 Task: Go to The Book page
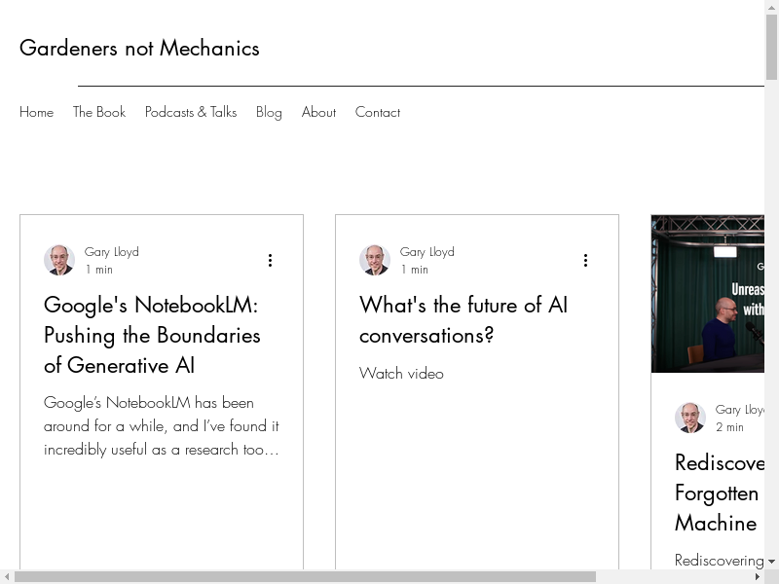pos(99,112)
